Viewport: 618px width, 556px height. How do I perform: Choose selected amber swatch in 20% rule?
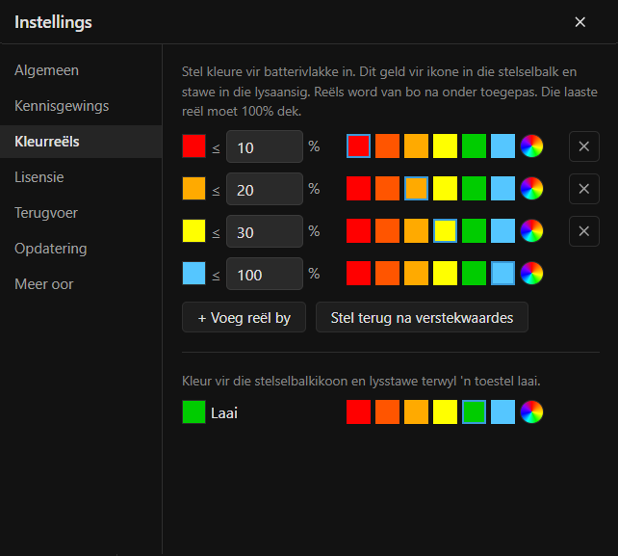[x=416, y=188]
